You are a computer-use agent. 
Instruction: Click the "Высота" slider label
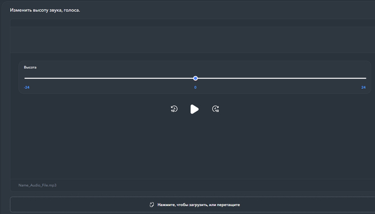pyautogui.click(x=30, y=67)
